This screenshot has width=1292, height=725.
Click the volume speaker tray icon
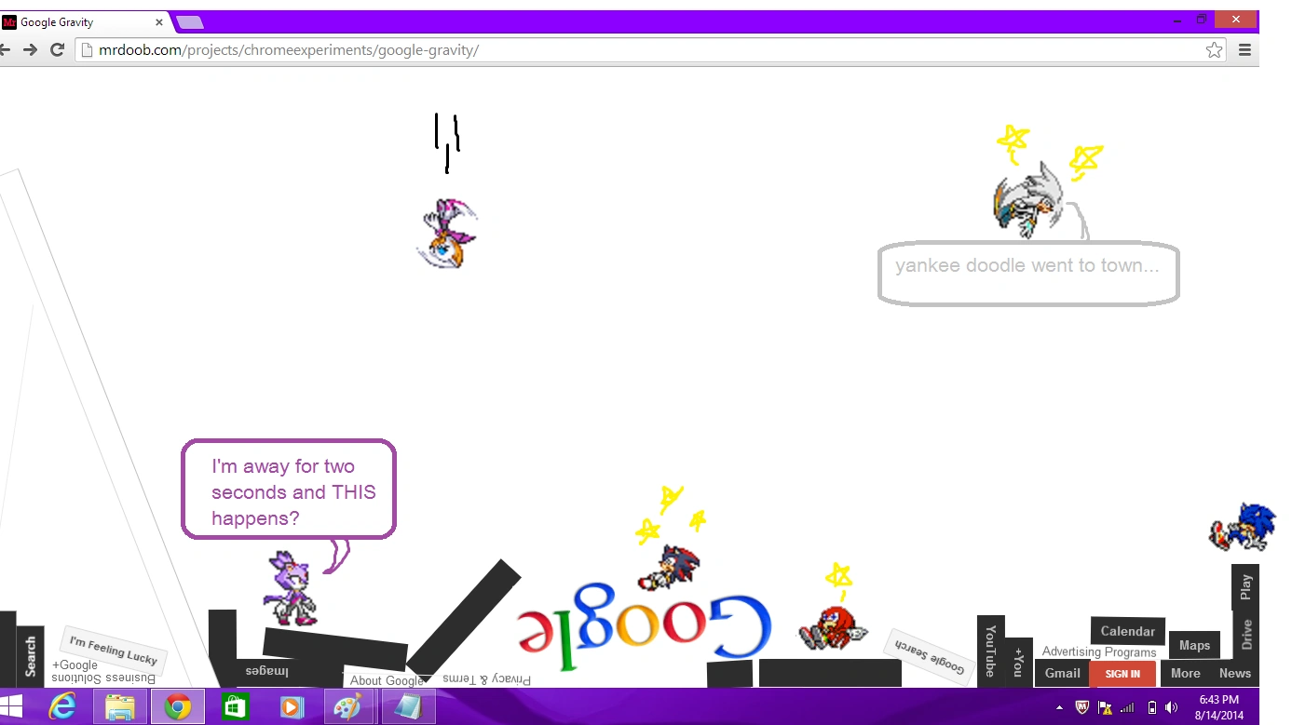click(x=1171, y=707)
